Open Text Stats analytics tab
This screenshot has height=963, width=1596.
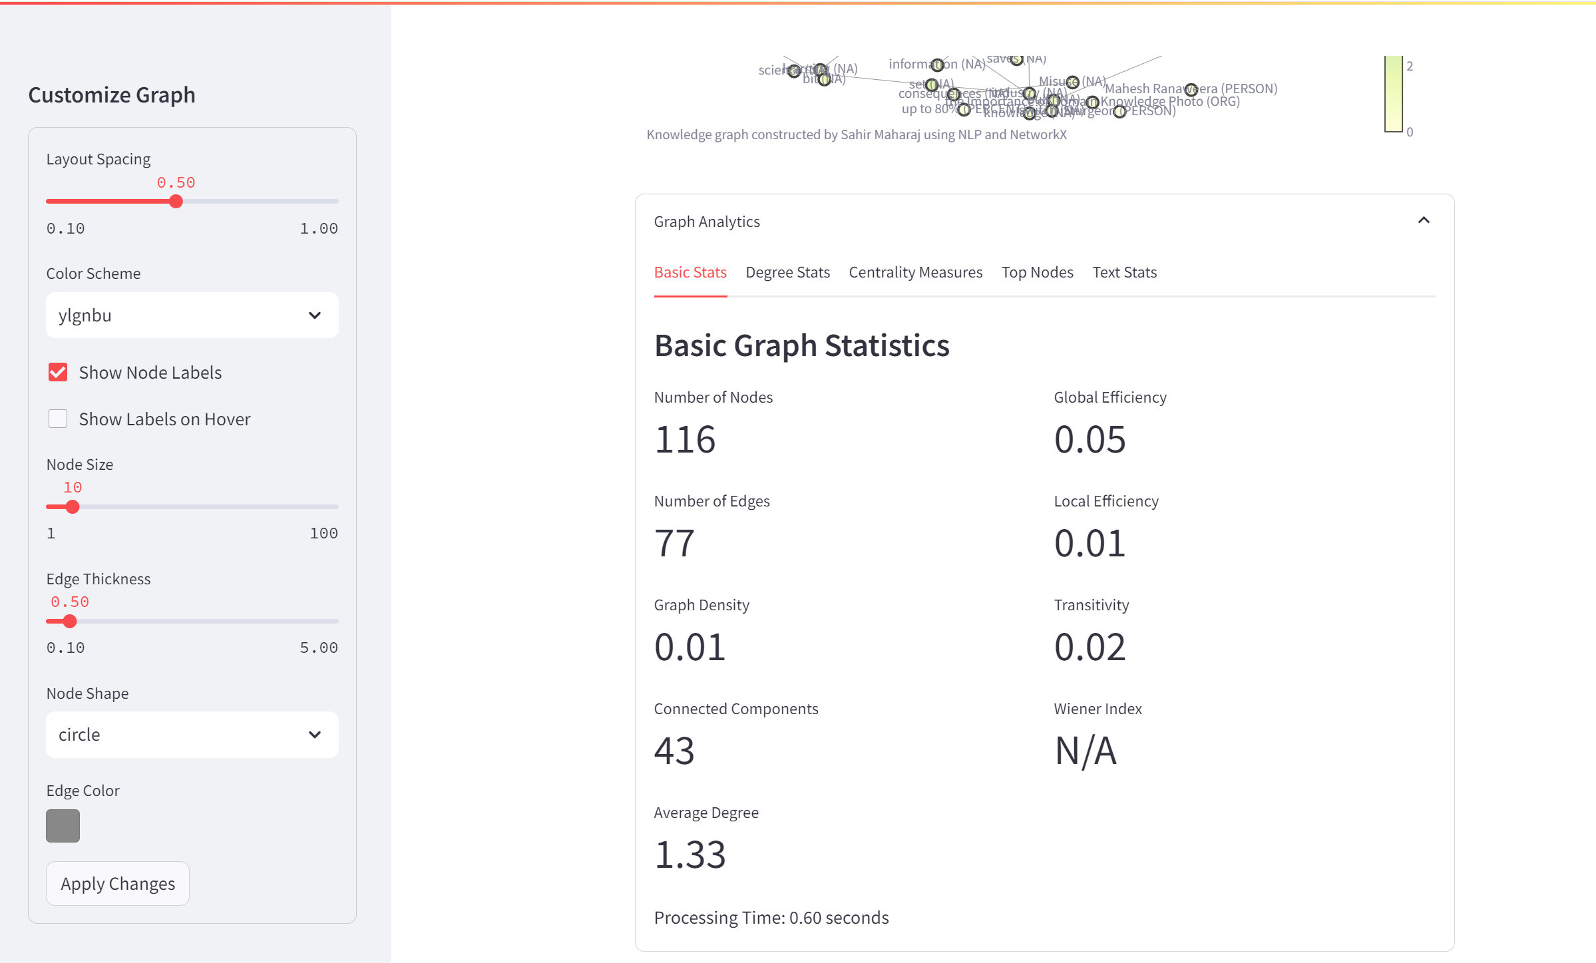(1123, 272)
